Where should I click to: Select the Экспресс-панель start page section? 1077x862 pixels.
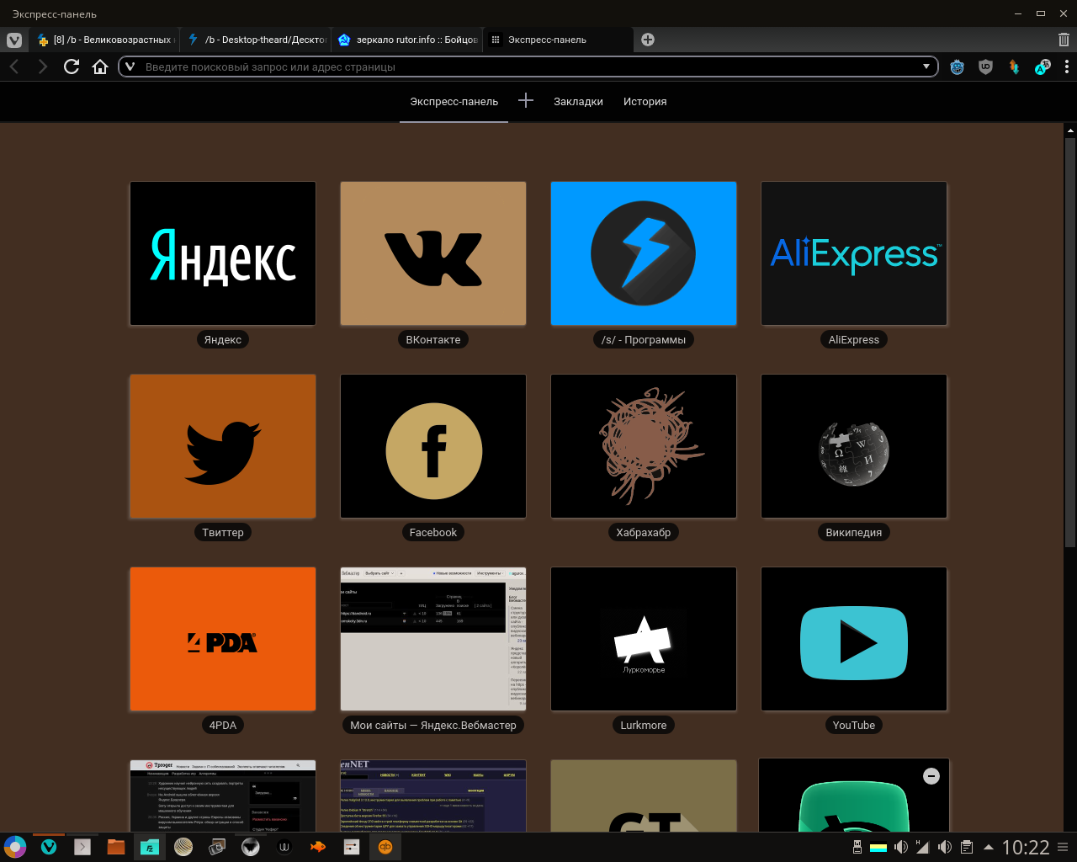click(x=454, y=102)
